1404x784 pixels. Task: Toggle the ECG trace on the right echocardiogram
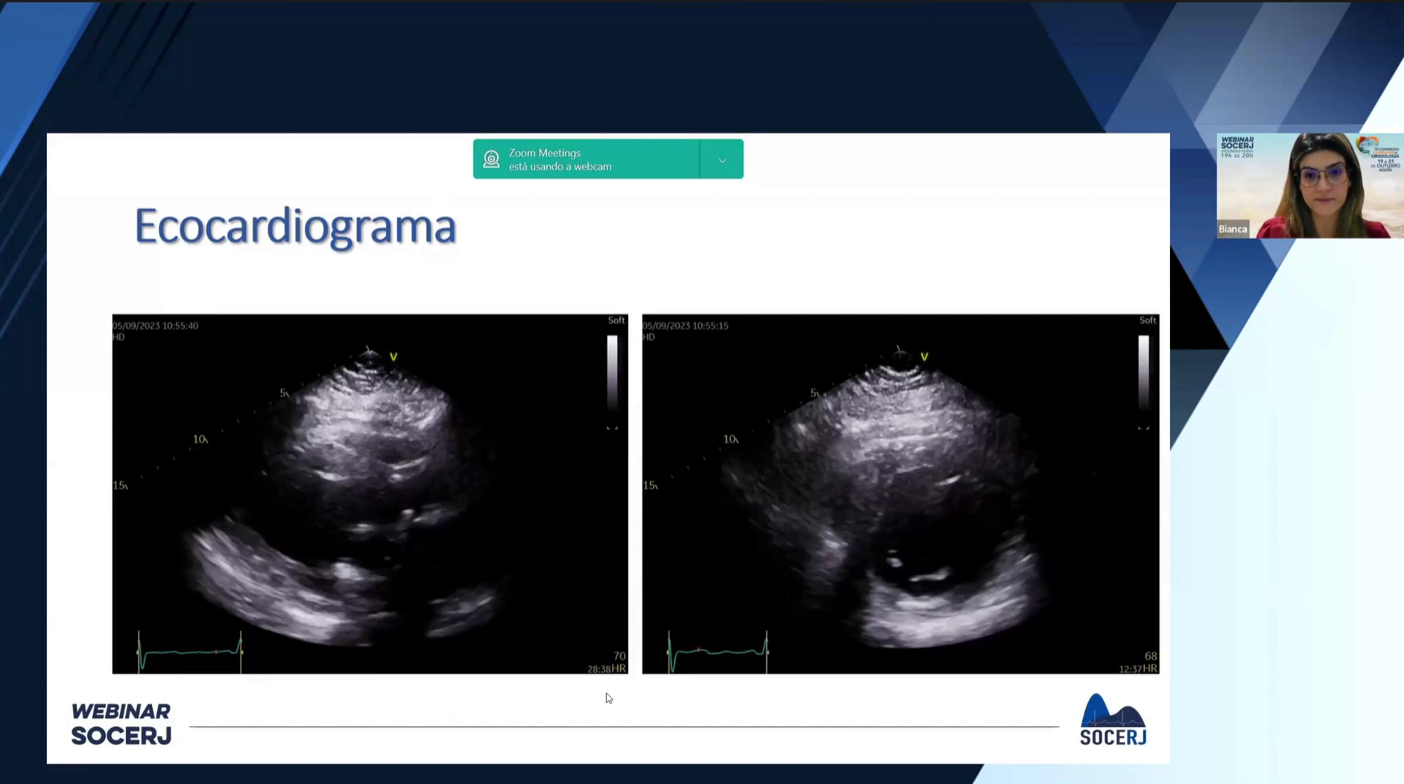click(719, 652)
